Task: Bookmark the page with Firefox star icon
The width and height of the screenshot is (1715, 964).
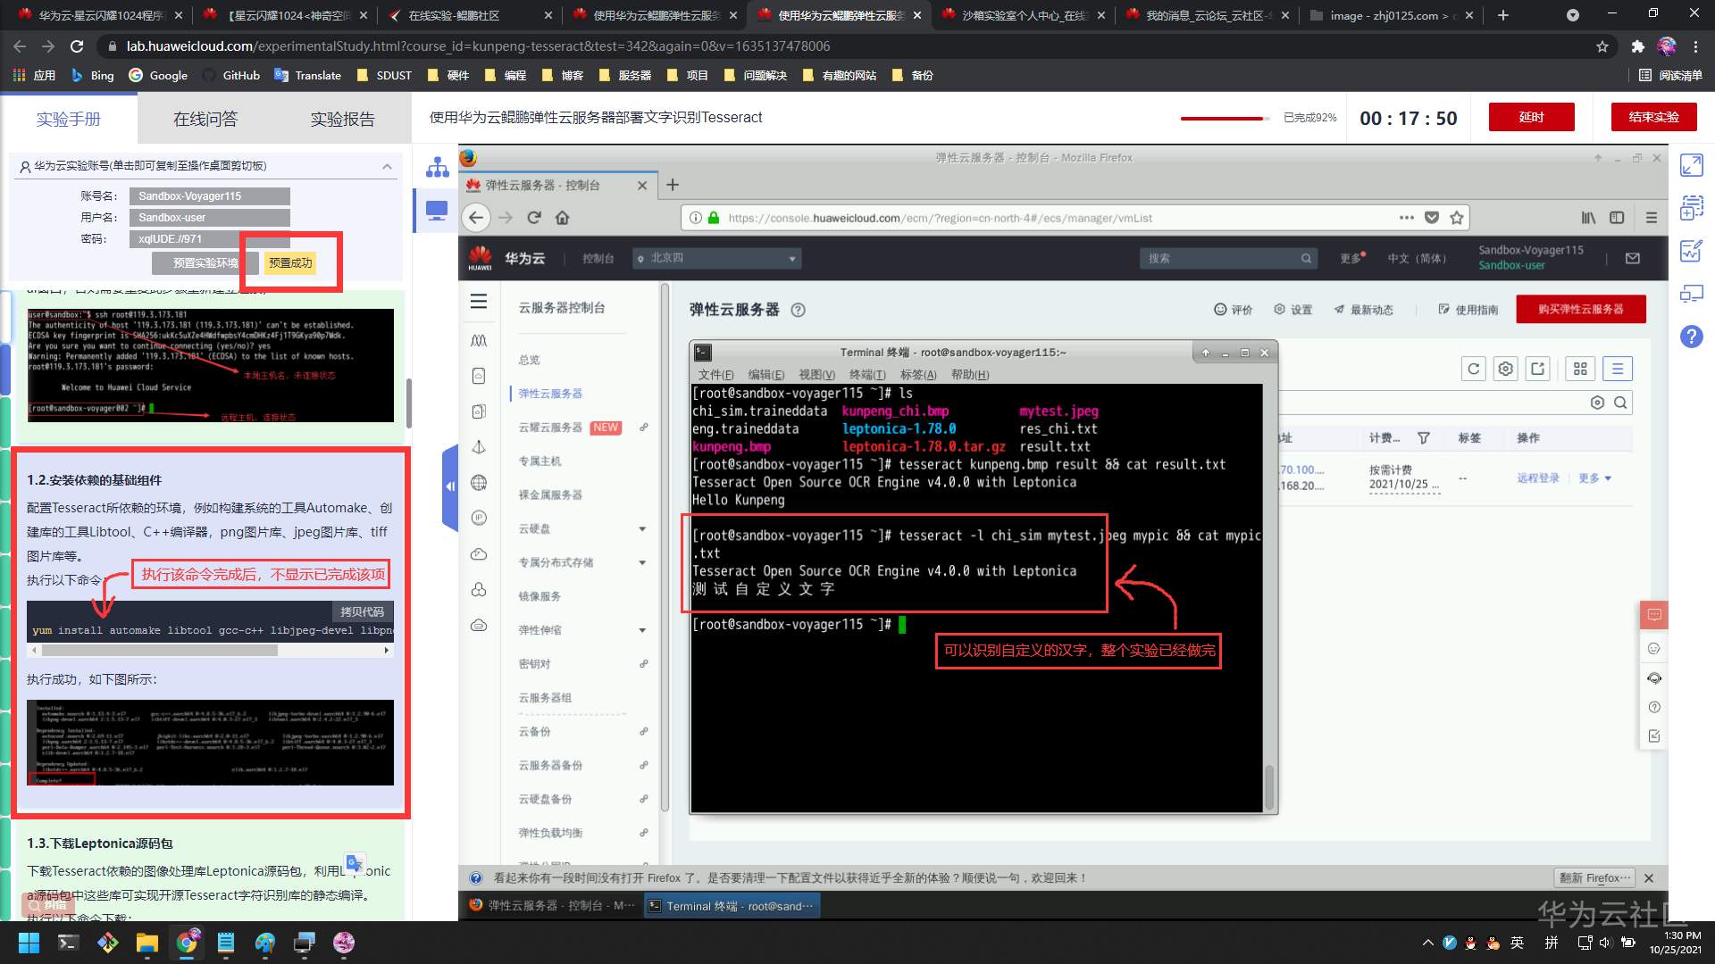Action: (x=1457, y=218)
